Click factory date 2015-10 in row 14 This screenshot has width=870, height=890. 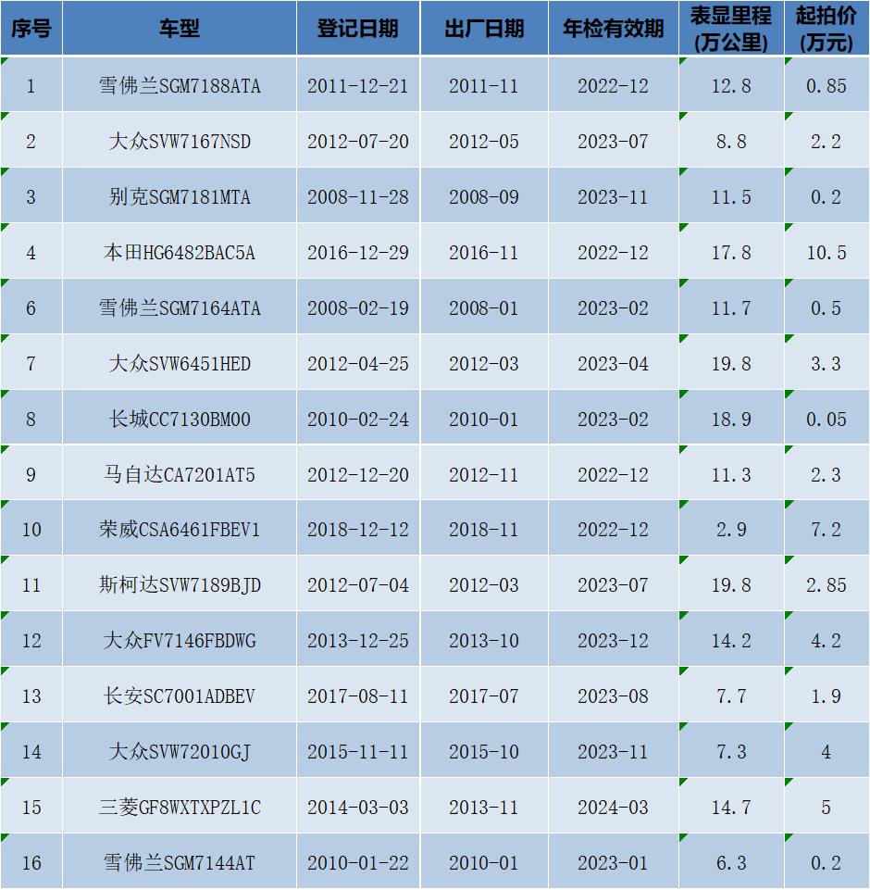point(484,751)
